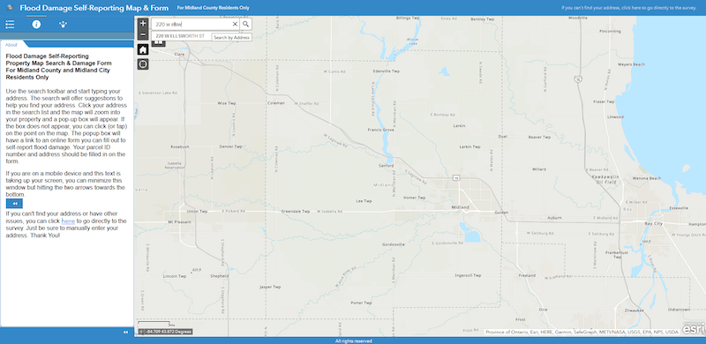Click the Midland city label on map
The image size is (706, 344).
click(x=460, y=207)
